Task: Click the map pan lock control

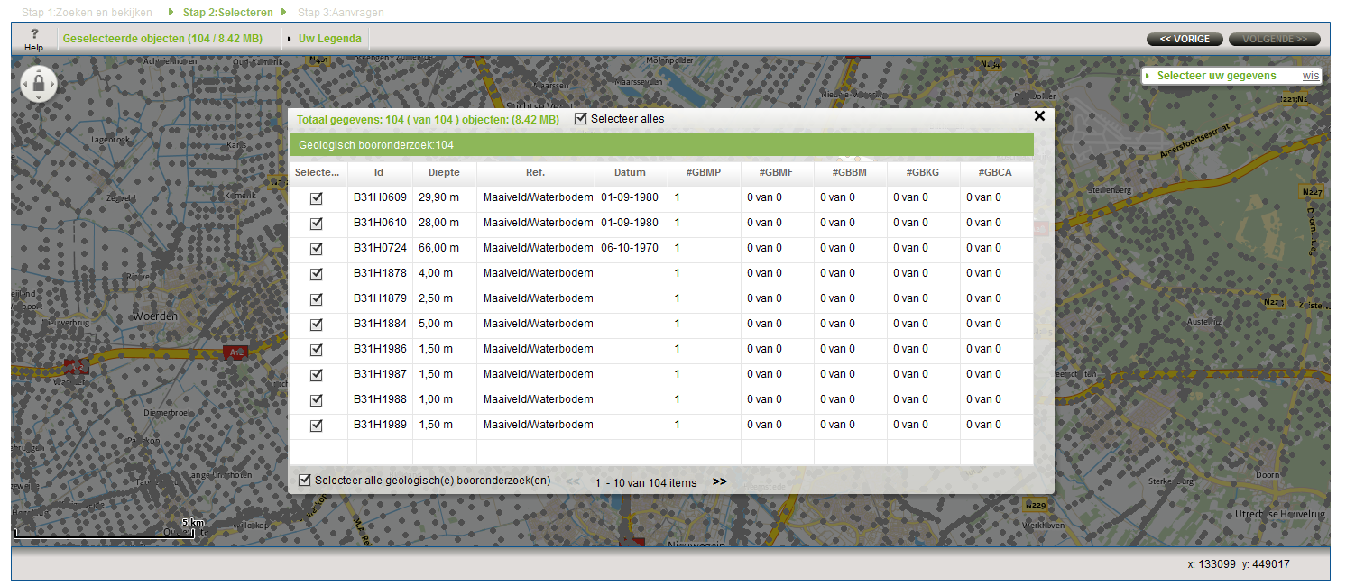Action: pyautogui.click(x=39, y=84)
